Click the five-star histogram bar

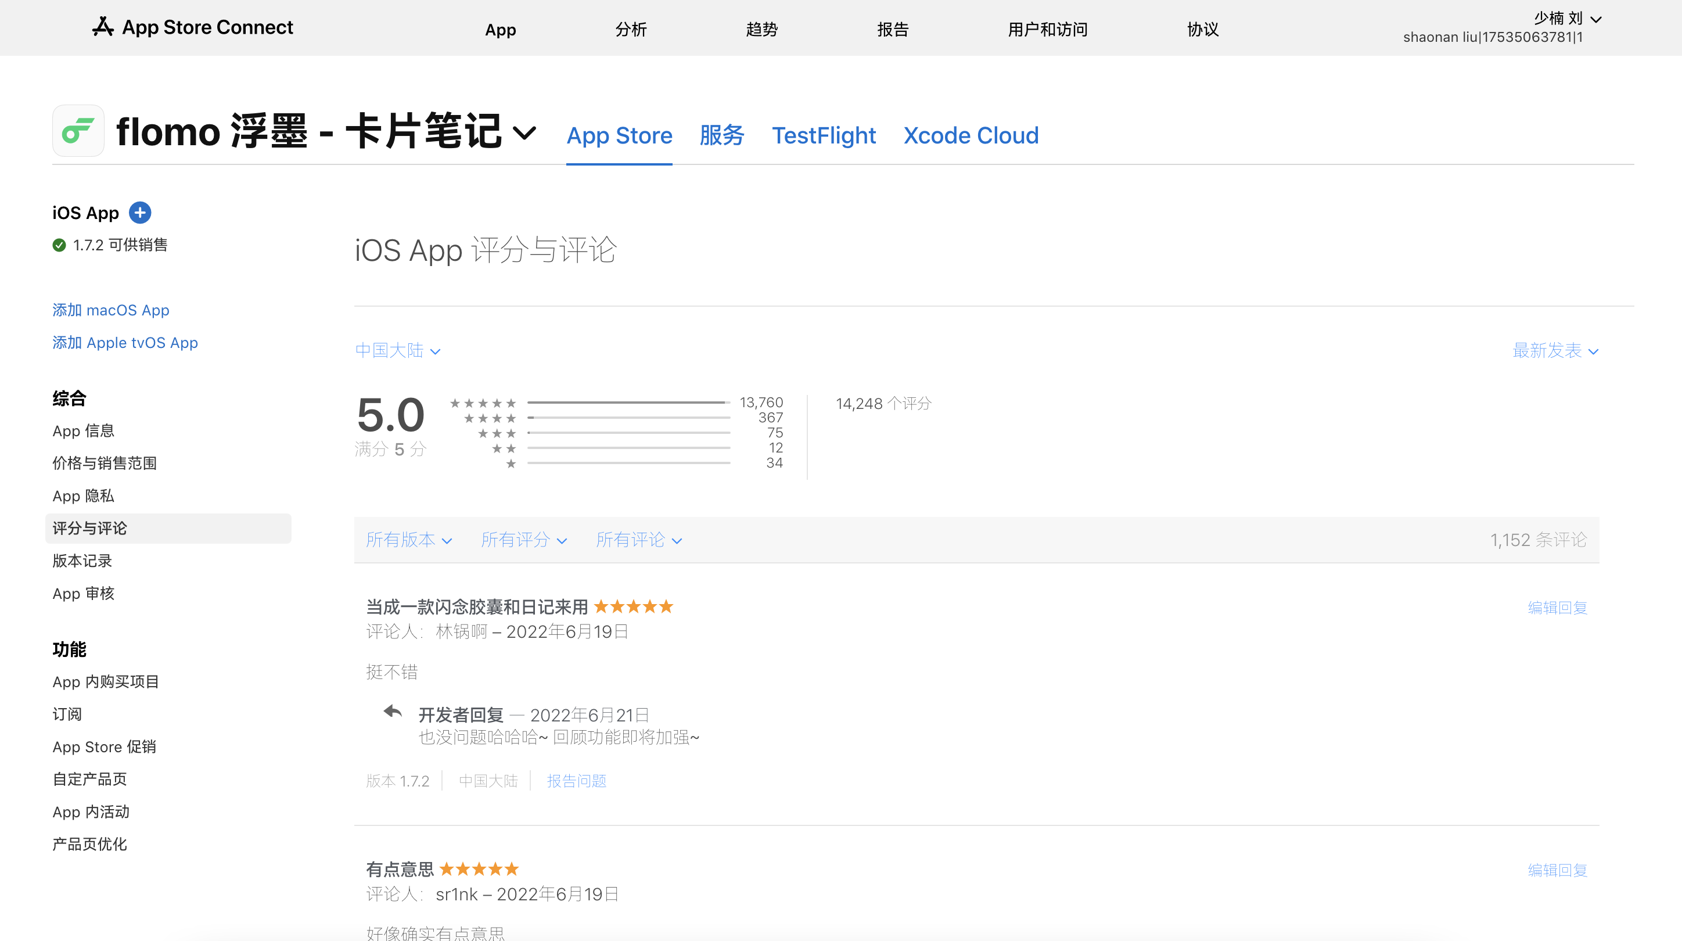[628, 403]
